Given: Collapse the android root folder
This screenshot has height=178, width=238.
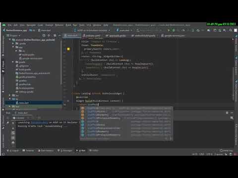Looking at the screenshot, I should (x=10, y=40).
